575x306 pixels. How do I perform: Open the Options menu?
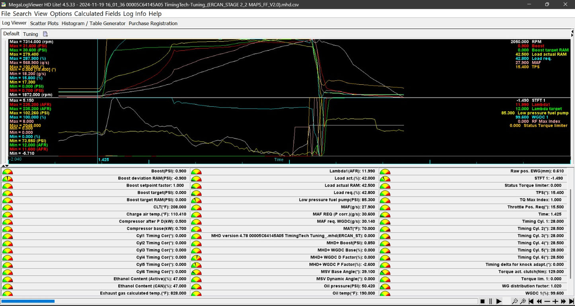tap(61, 14)
